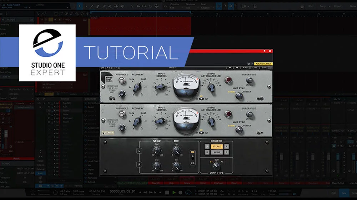357x200 pixels.
Task: Toggle Super Fuse switch on right compressor
Action: [x=249, y=114]
